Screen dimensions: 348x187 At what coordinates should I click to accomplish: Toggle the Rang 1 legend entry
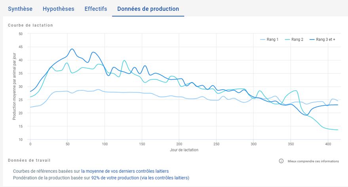pos(269,39)
